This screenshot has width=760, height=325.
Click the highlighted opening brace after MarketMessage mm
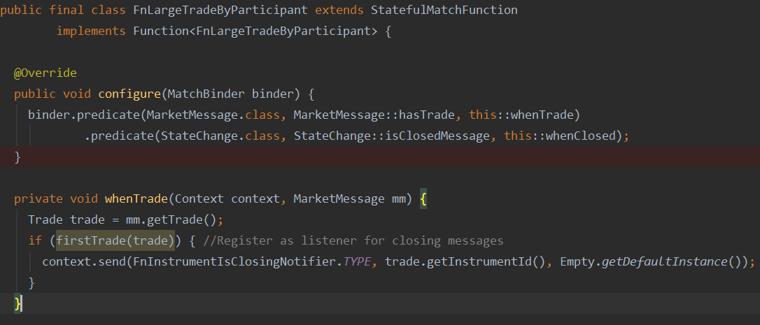point(423,198)
